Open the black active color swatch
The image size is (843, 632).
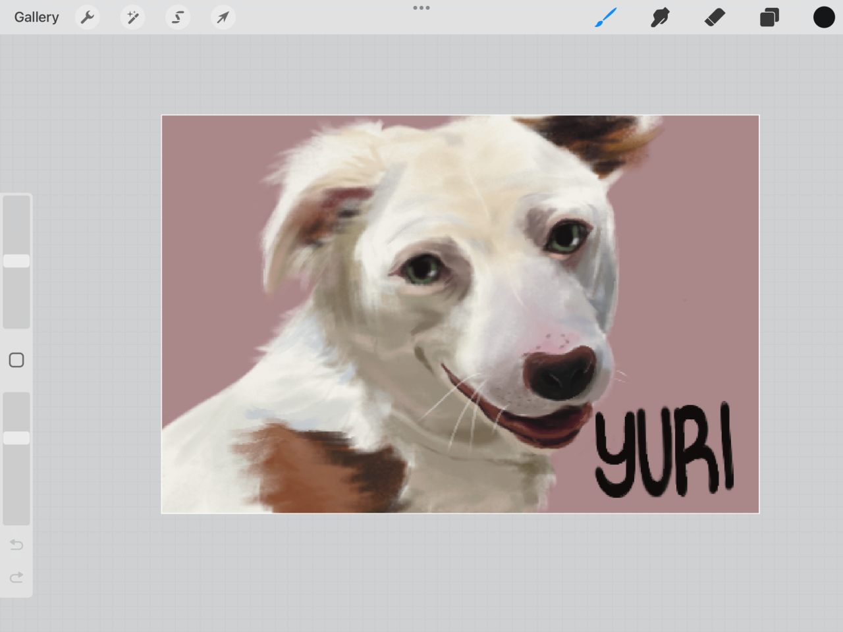[x=823, y=17]
